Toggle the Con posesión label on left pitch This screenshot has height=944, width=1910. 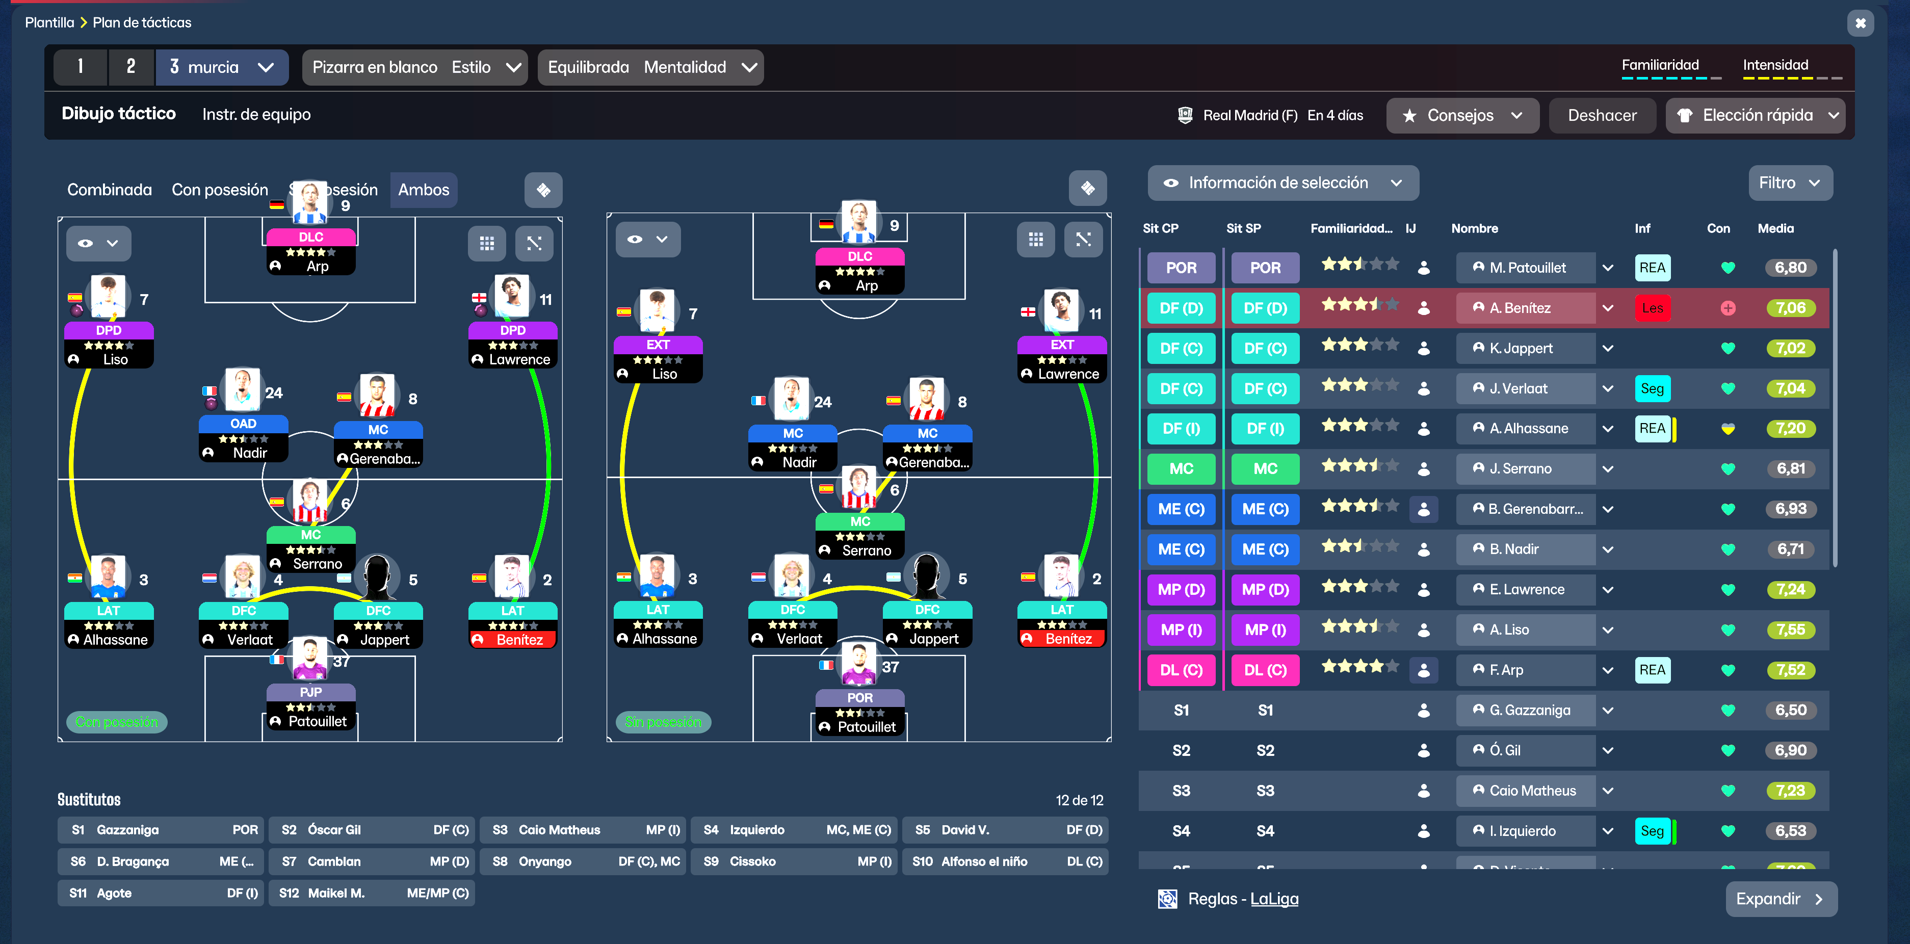(x=116, y=722)
